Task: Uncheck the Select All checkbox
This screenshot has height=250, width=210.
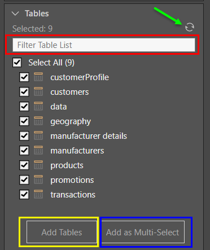Action: click(17, 63)
